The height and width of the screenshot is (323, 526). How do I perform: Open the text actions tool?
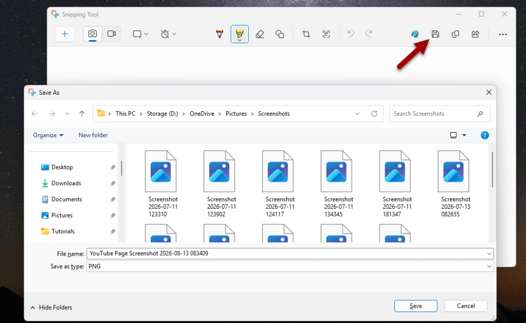coord(326,34)
